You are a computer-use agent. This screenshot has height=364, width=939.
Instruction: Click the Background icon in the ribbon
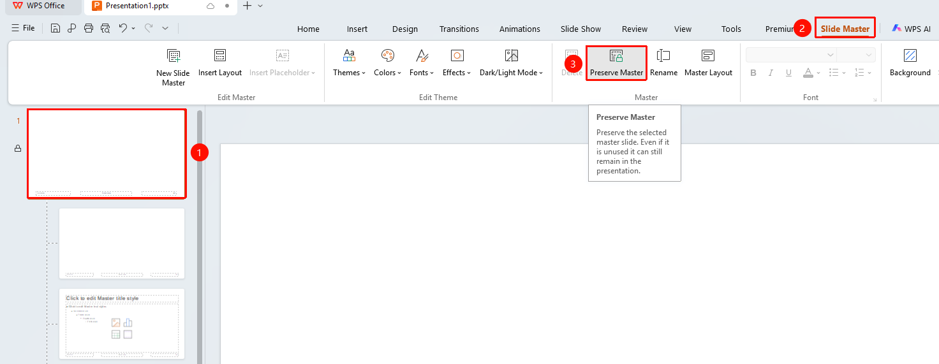click(910, 55)
